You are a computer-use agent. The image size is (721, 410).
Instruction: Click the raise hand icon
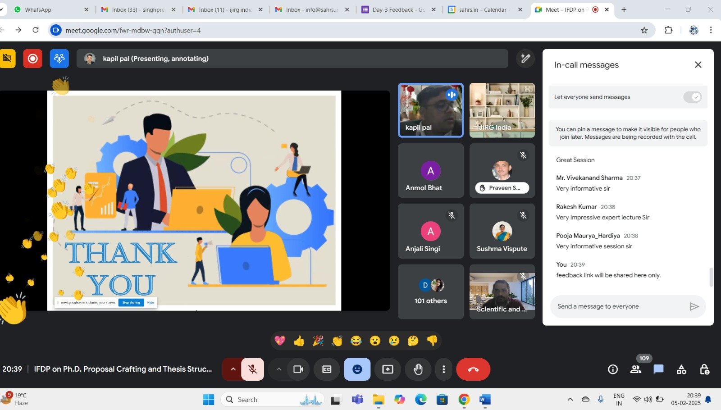pyautogui.click(x=418, y=369)
